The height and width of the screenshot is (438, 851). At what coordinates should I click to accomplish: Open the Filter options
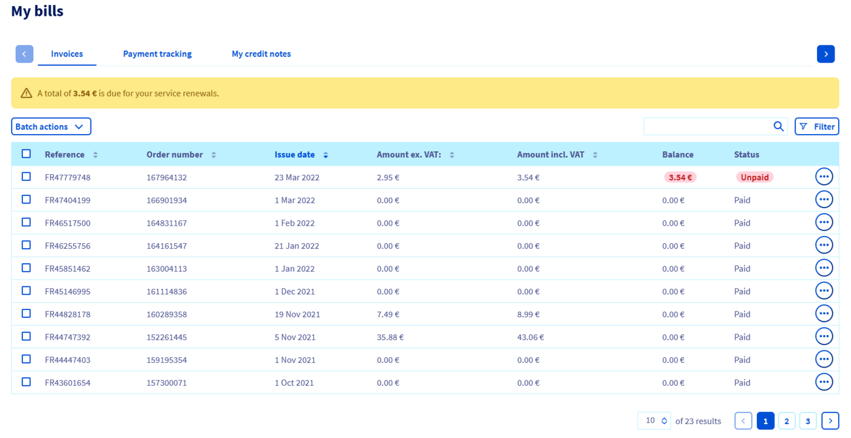(816, 126)
